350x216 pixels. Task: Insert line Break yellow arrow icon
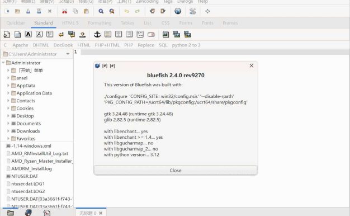[61, 35]
